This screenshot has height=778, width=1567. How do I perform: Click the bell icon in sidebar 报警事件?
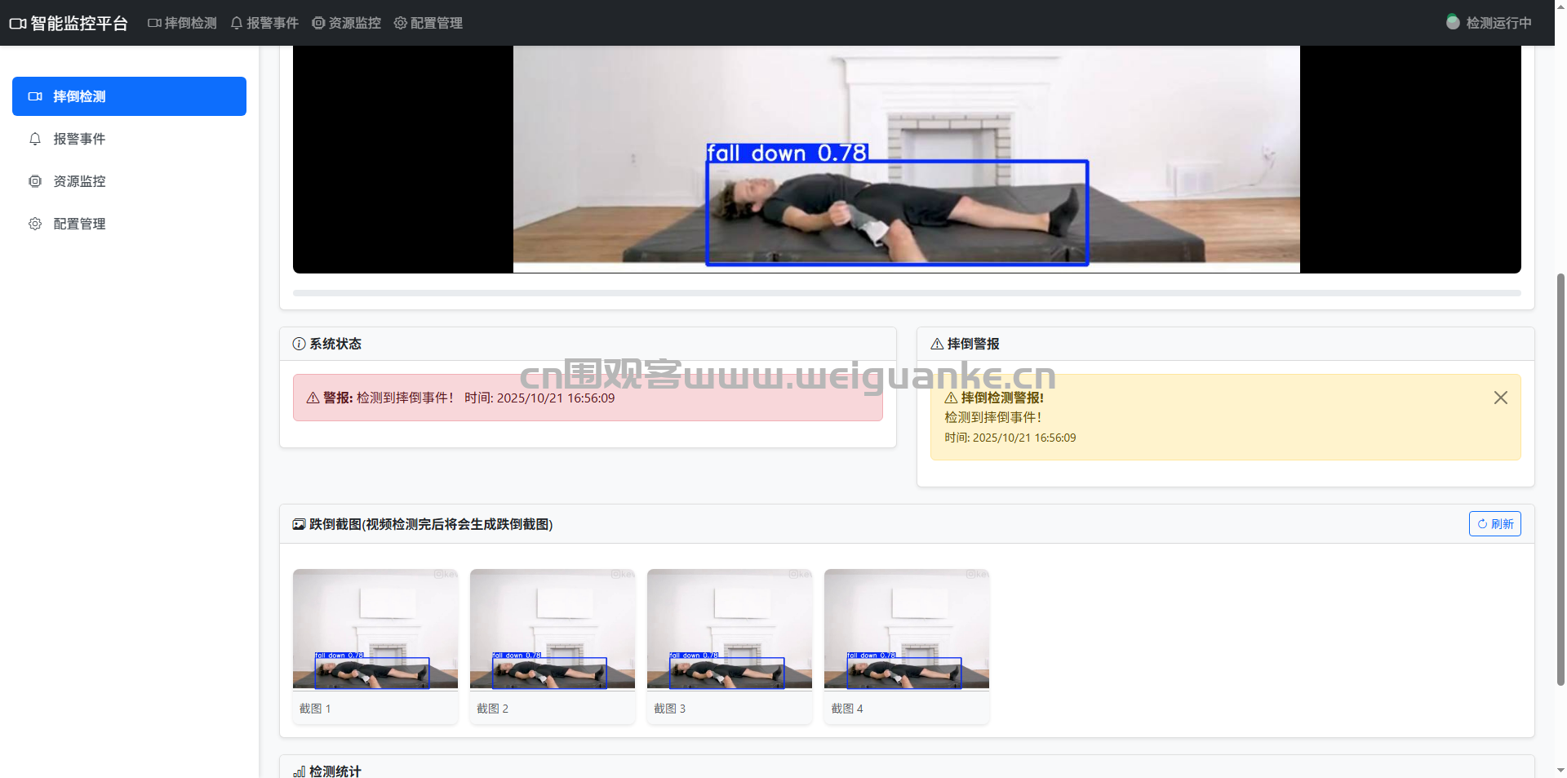click(35, 139)
